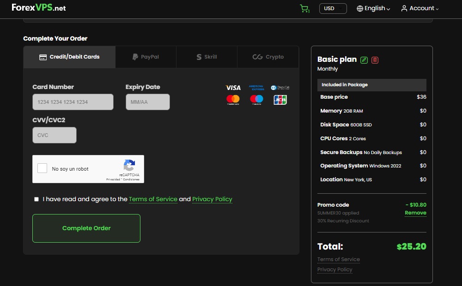Viewport: 462px width, 286px height.
Task: Tick the agree to Terms checkbox
Action: click(x=36, y=199)
